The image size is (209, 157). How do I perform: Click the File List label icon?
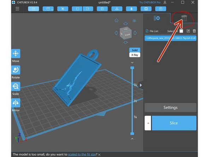(147, 31)
